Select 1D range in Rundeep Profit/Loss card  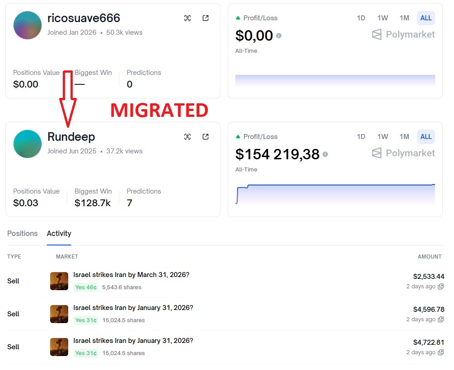tap(361, 137)
